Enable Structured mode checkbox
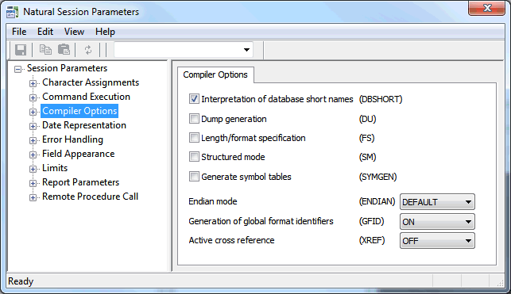The image size is (511, 294). point(194,157)
